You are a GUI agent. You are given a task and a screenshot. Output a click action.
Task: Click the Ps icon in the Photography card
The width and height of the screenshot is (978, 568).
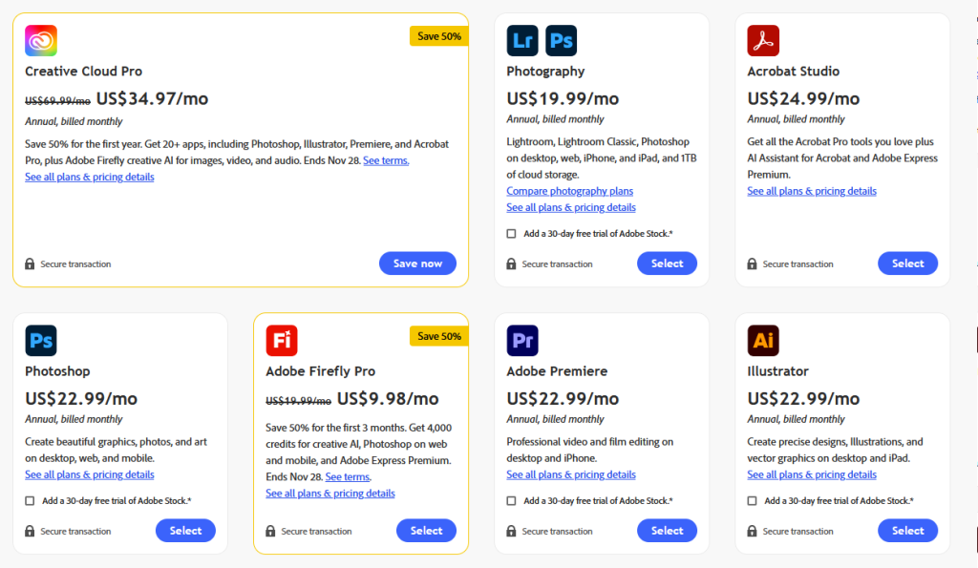pyautogui.click(x=561, y=40)
